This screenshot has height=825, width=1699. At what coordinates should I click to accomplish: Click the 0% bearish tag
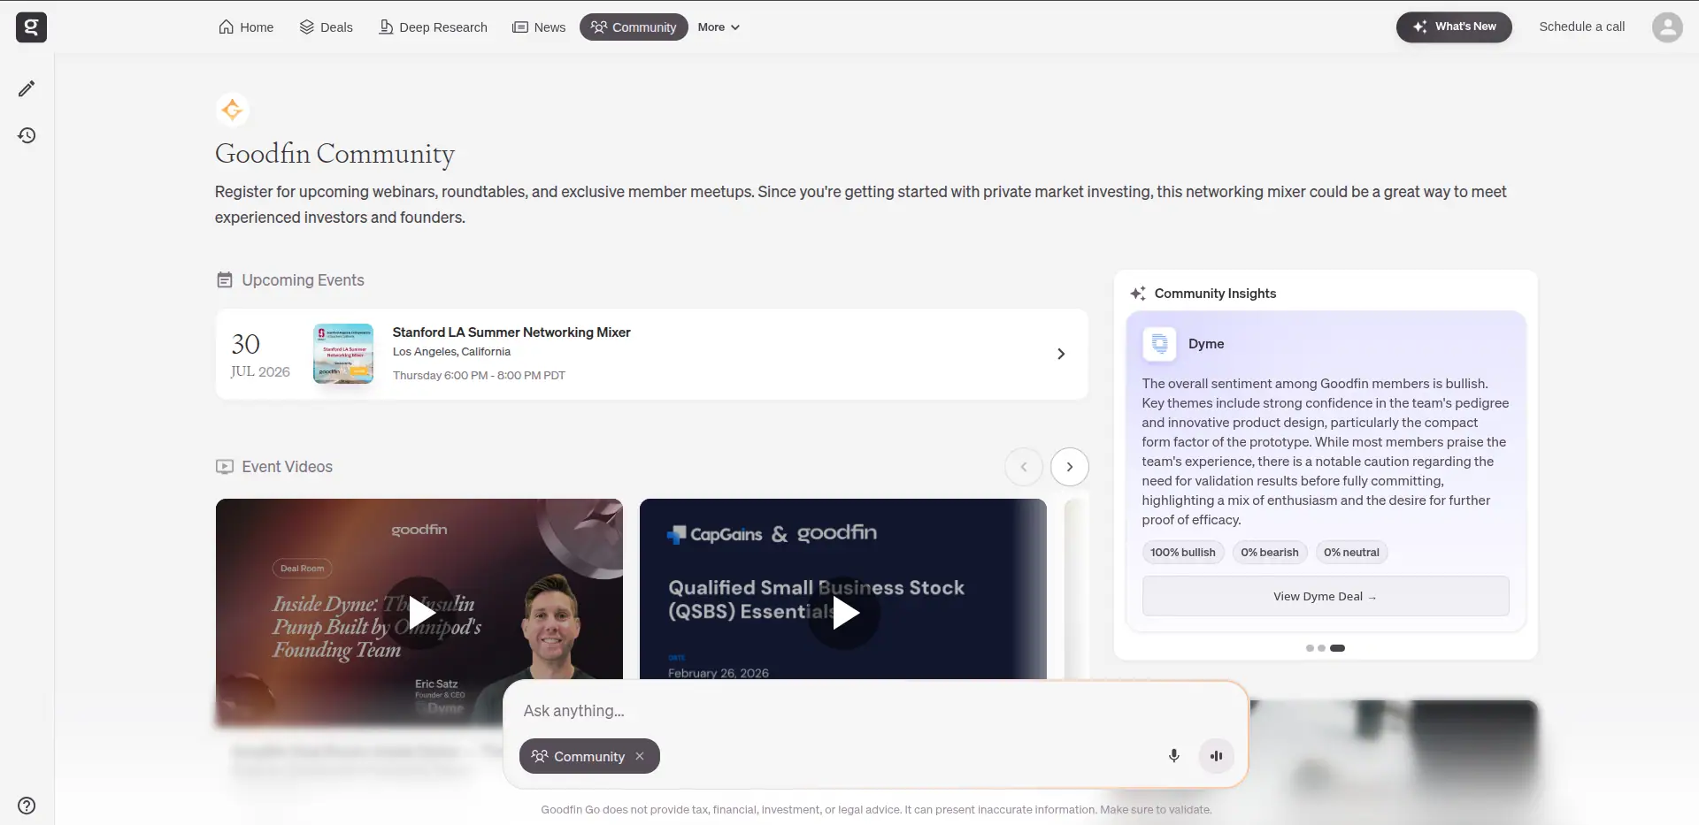tap(1270, 553)
